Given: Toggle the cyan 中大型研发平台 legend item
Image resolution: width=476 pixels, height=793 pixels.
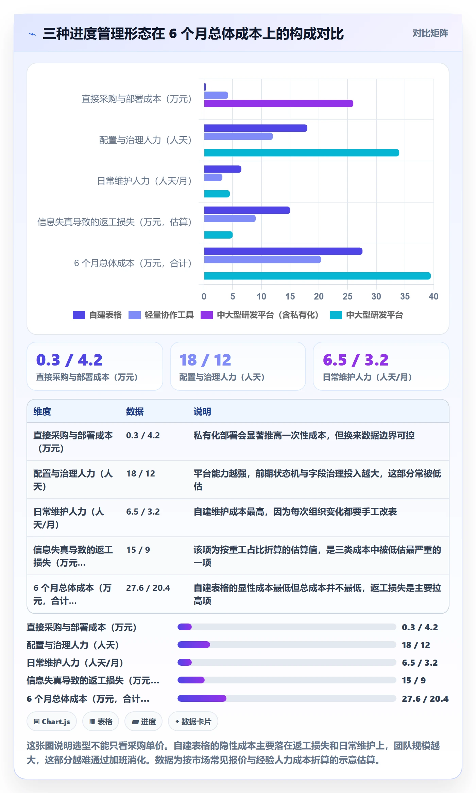Looking at the screenshot, I should [x=367, y=315].
